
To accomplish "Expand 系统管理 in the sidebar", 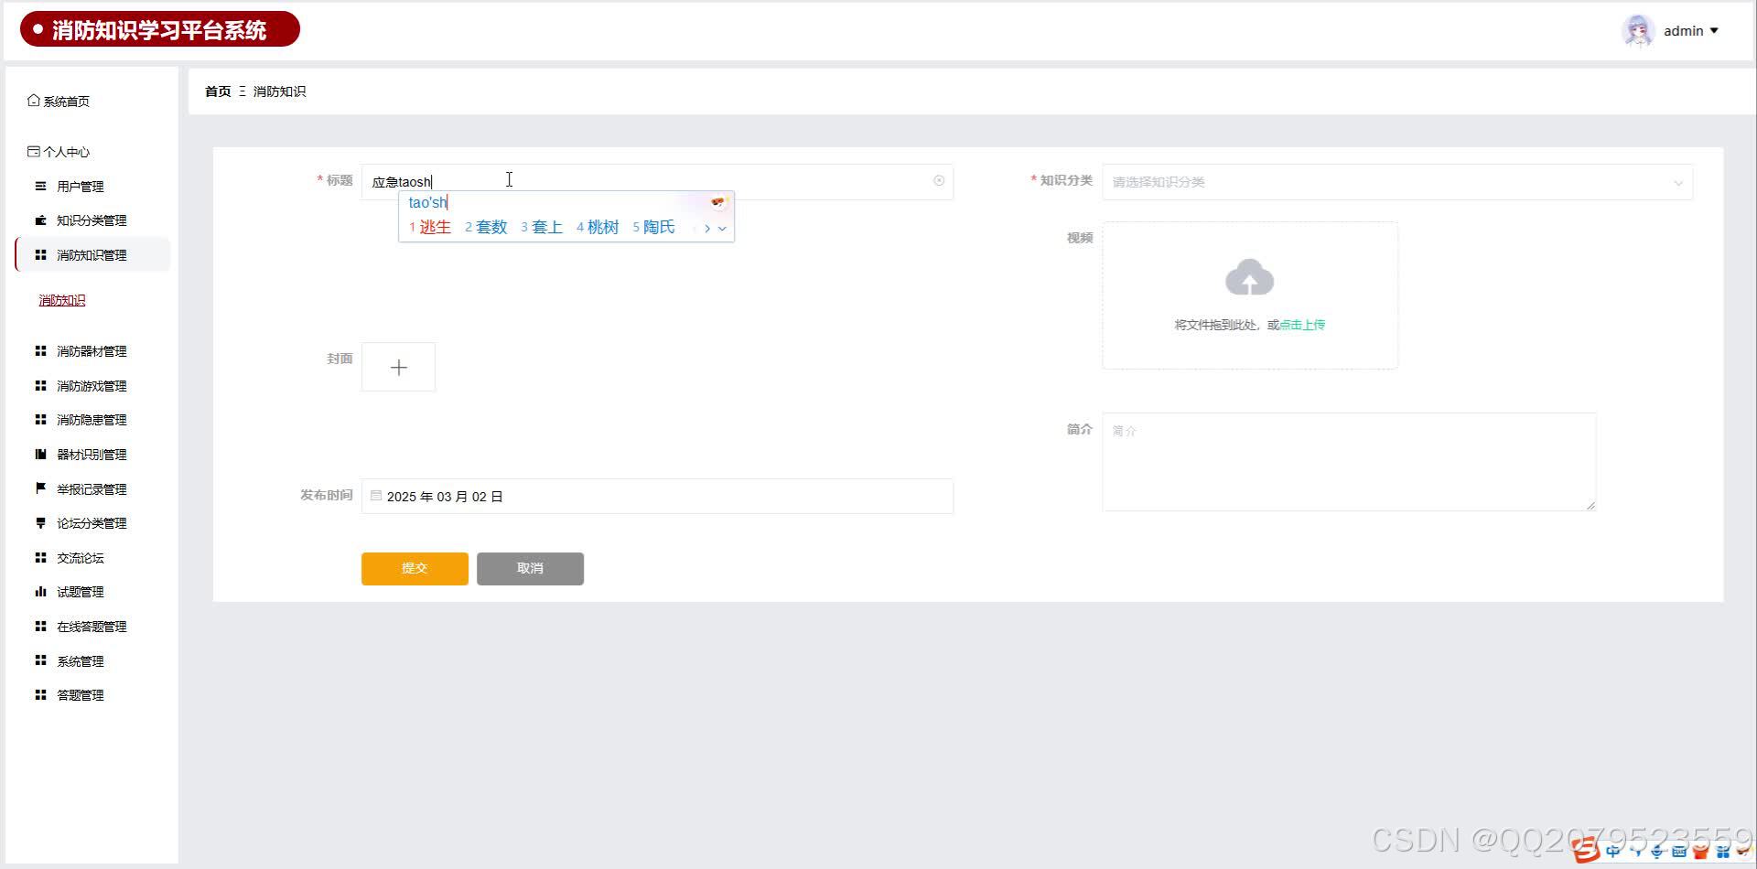I will point(80,661).
